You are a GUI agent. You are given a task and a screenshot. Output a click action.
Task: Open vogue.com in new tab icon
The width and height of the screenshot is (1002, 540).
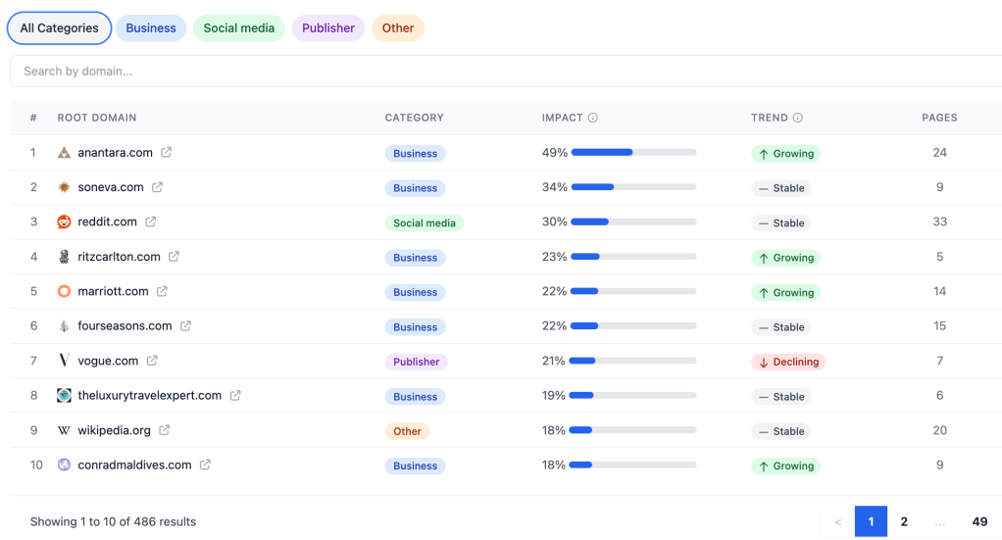[152, 361]
